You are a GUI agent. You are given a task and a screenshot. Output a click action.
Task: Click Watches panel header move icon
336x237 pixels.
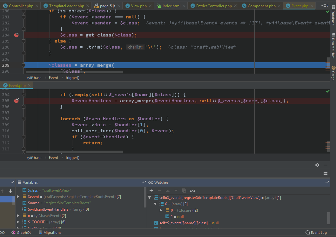click(x=327, y=182)
